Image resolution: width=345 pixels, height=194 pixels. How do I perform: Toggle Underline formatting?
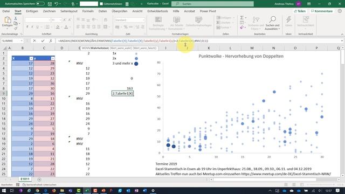37,27
